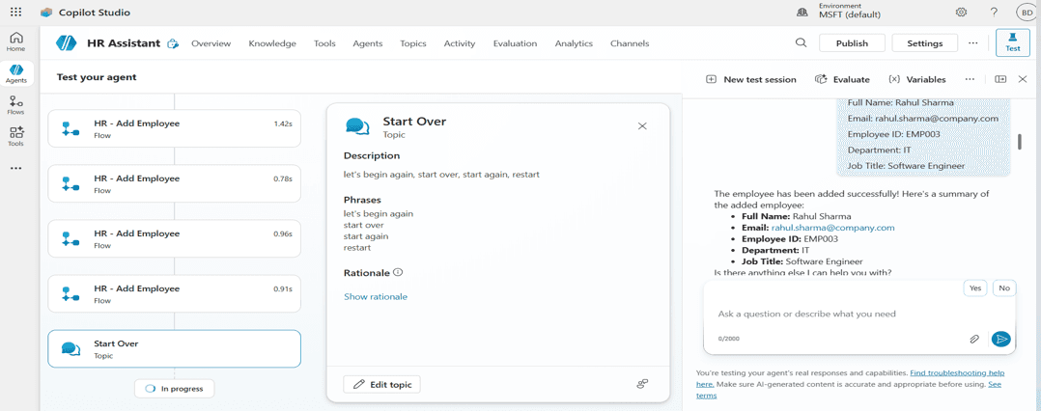The height and width of the screenshot is (411, 1041).
Task: Open the BD account avatar
Action: coord(1027,12)
